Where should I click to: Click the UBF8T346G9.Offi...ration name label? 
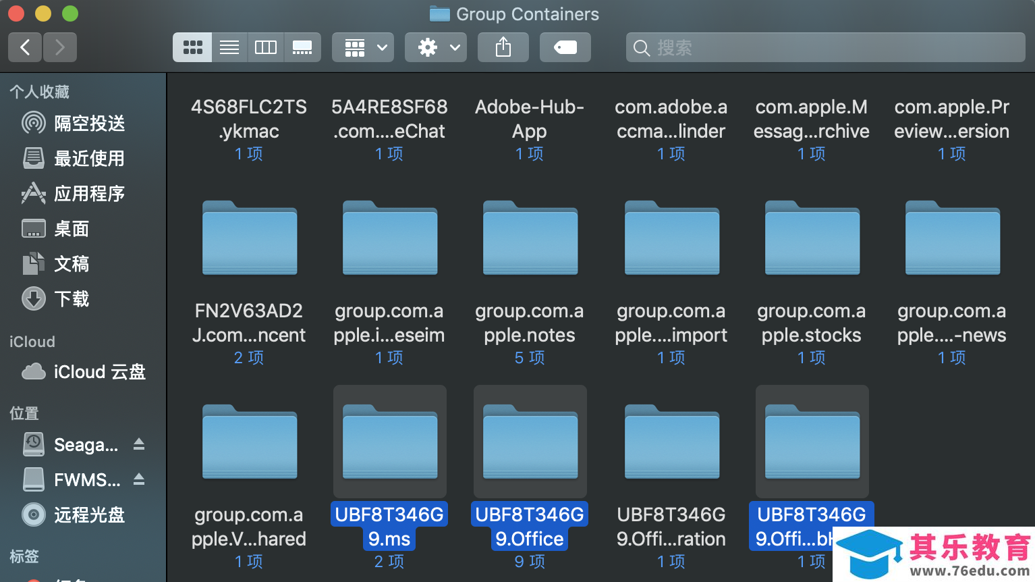click(671, 527)
